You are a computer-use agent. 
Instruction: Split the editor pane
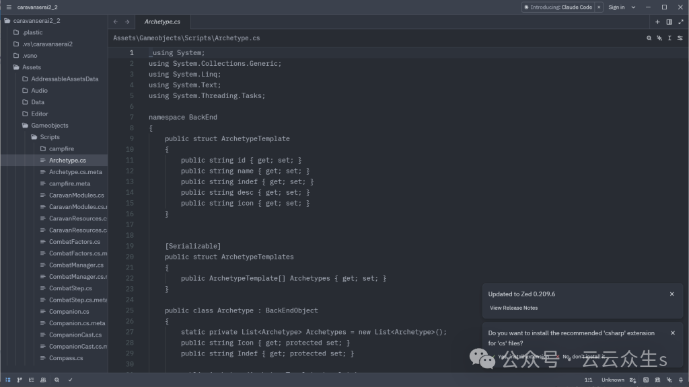click(669, 21)
